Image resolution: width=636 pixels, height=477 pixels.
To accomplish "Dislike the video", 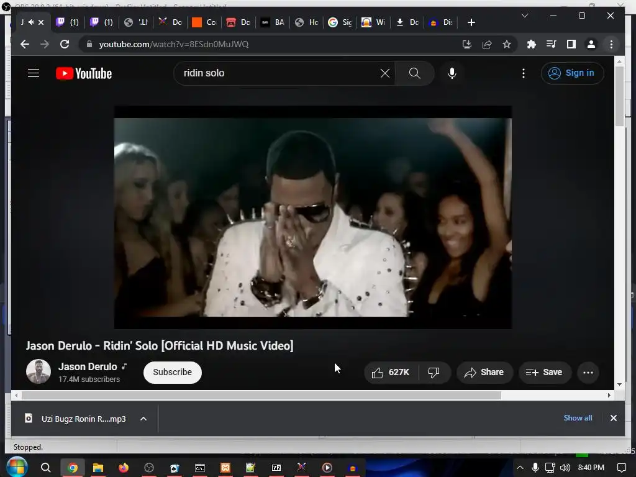I will tap(434, 373).
